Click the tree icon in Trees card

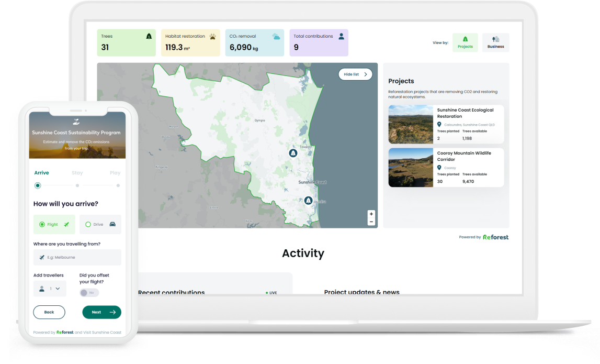(149, 37)
